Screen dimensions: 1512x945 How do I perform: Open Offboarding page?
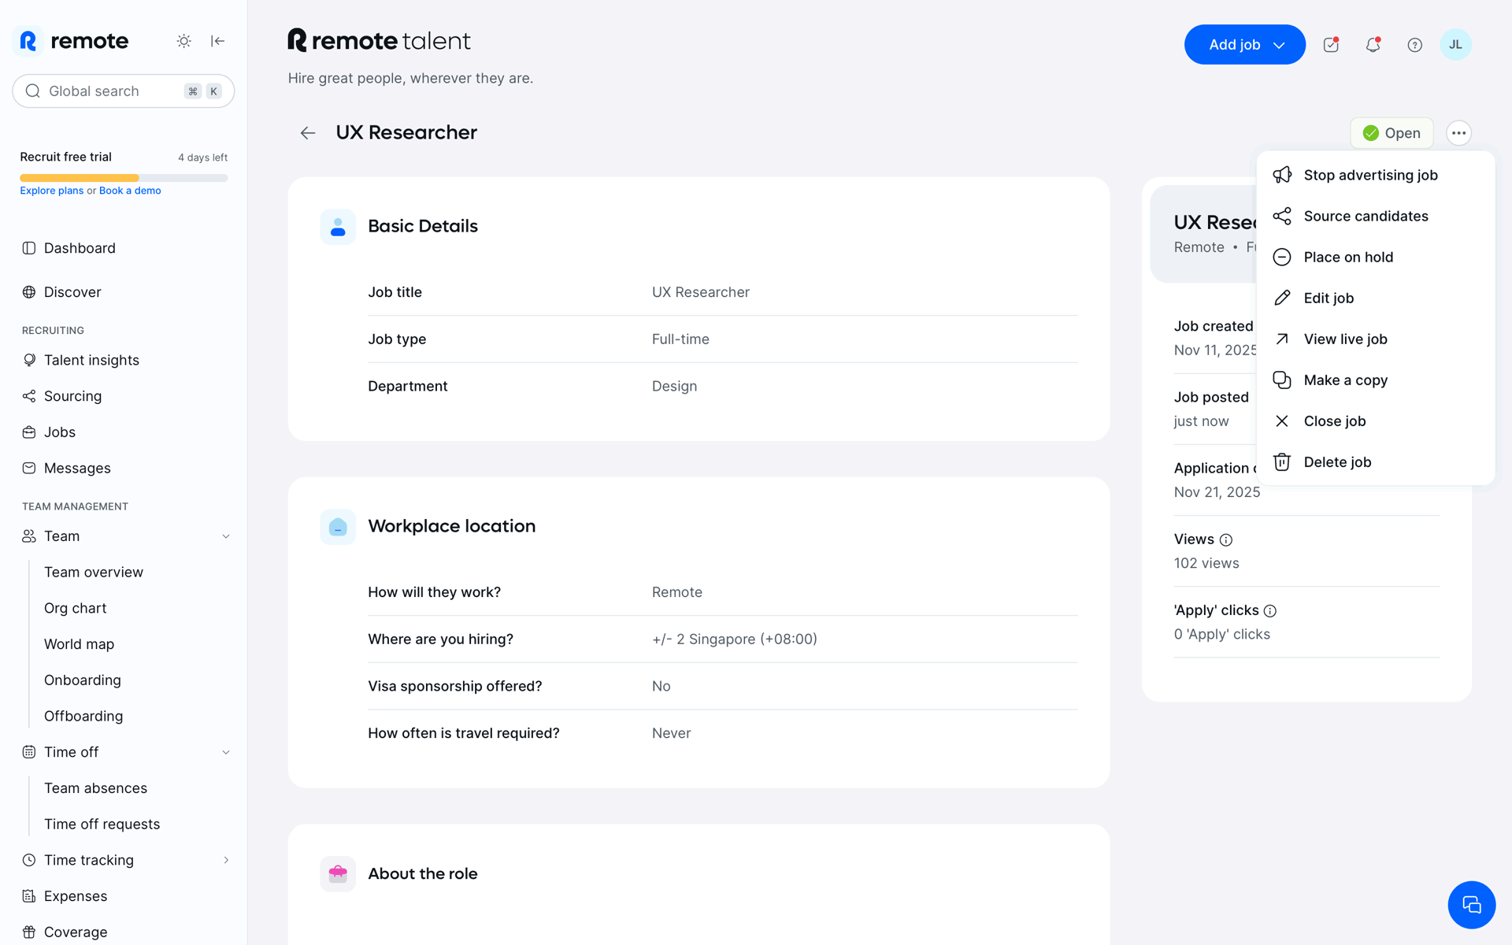coord(83,717)
